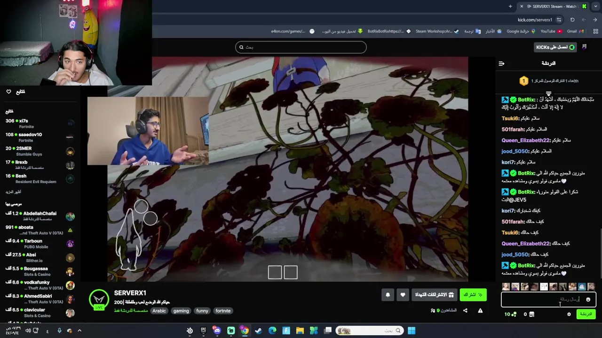Open followed channel xi7s

40,123
